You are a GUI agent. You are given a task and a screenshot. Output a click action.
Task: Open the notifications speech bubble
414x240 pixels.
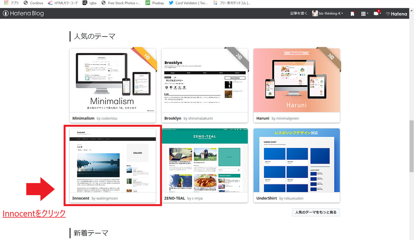(377, 13)
